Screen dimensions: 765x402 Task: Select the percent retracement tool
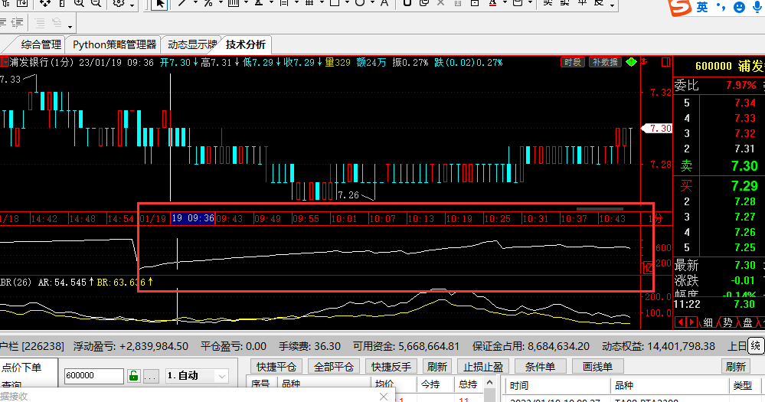pos(208,3)
